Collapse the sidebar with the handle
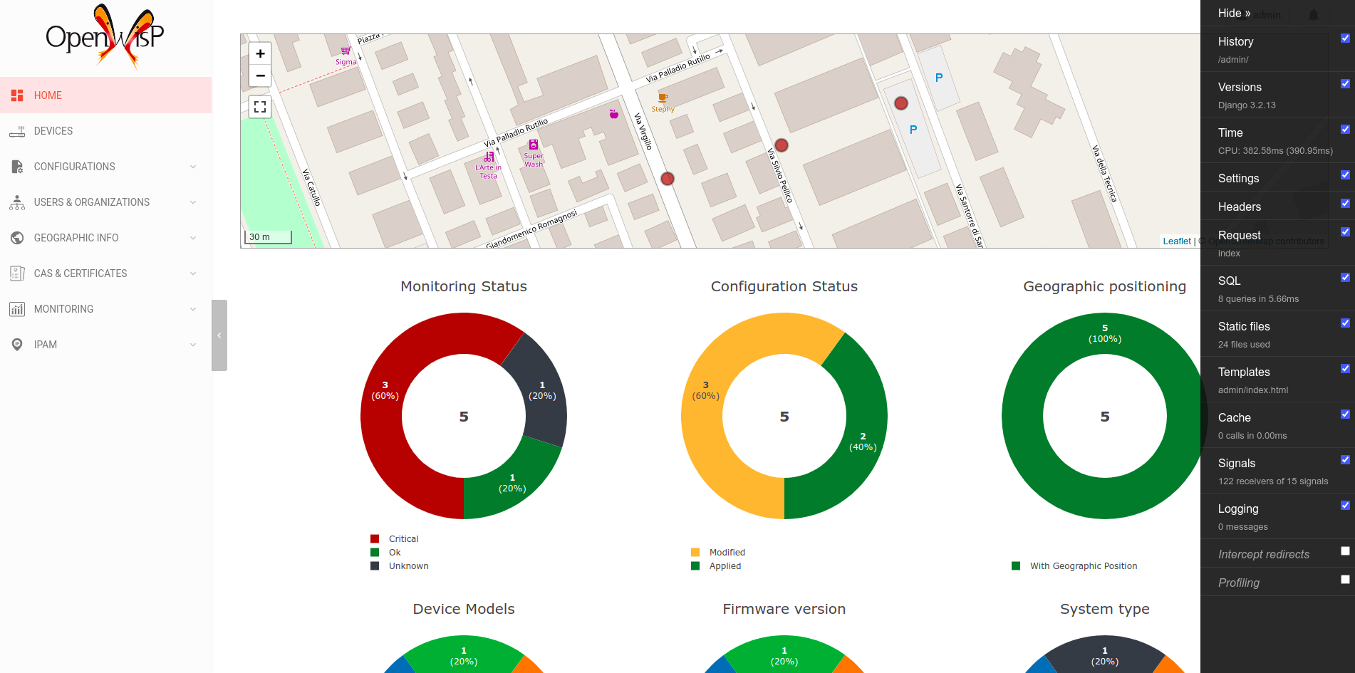The height and width of the screenshot is (673, 1355). 219,335
